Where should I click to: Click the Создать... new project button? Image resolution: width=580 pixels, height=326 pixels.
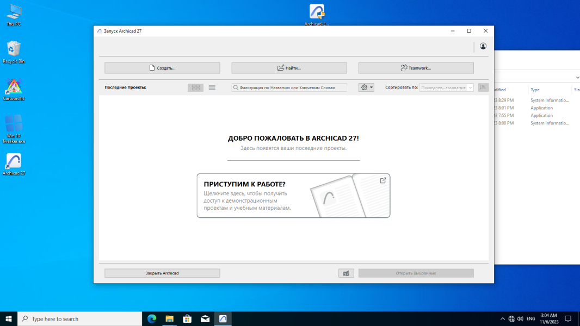162,68
